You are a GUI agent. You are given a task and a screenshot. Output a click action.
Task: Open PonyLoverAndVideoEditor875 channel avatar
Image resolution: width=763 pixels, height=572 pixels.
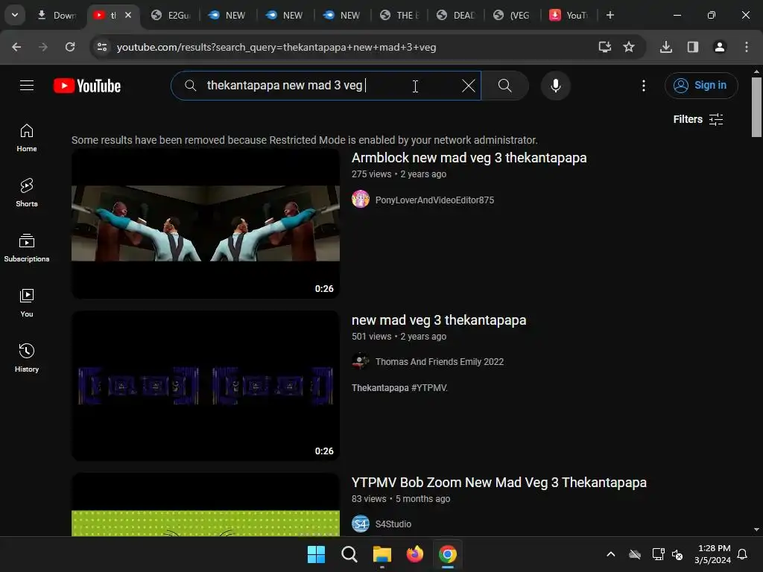[x=361, y=200]
